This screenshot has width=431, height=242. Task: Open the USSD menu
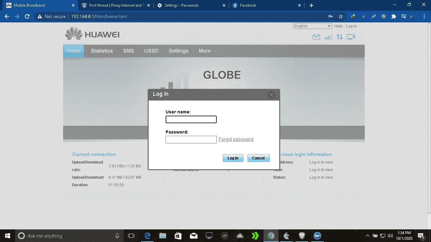pyautogui.click(x=151, y=51)
